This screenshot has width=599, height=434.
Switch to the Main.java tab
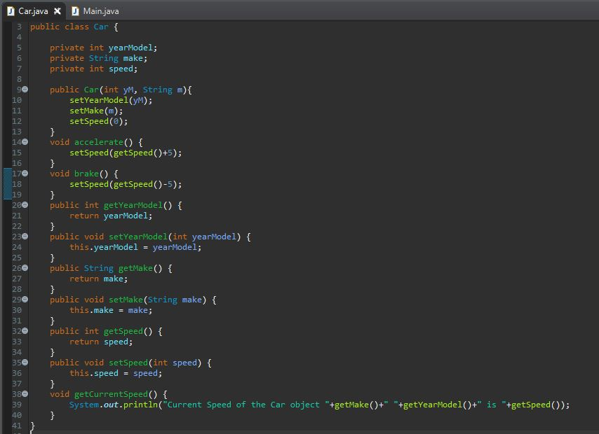(95, 11)
